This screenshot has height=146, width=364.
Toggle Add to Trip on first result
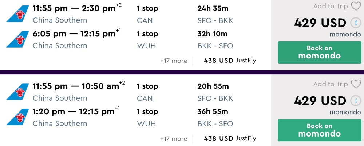pyautogui.click(x=331, y=6)
